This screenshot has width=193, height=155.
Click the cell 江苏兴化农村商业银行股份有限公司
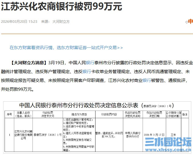[x=23, y=135]
